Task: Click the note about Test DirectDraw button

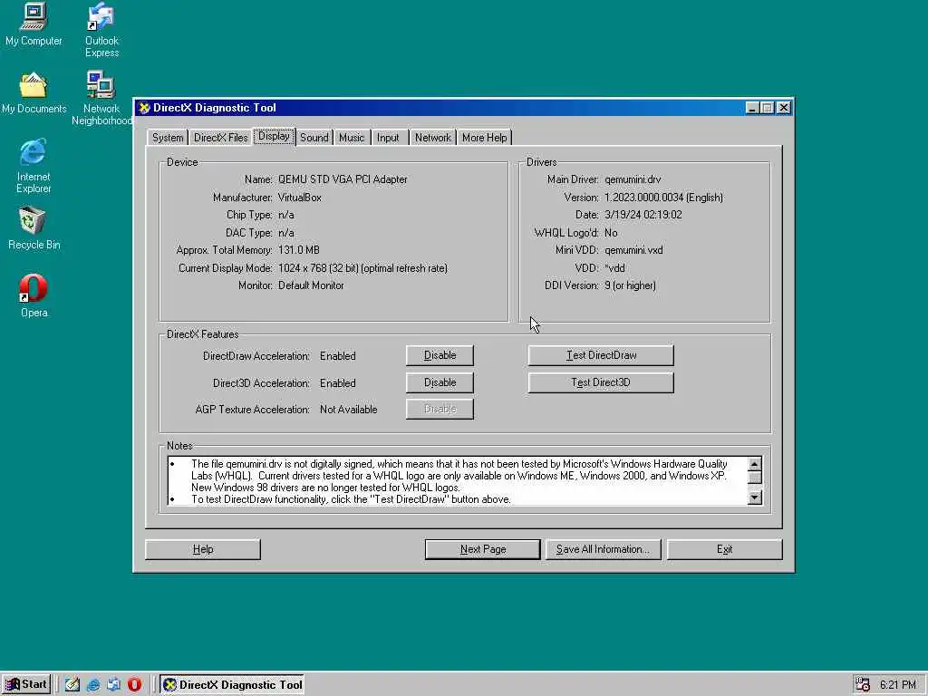Action: 351,499
